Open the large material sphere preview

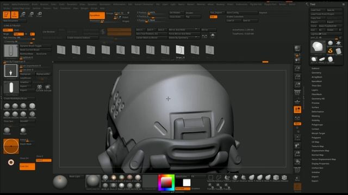pyautogui.click(x=93, y=181)
